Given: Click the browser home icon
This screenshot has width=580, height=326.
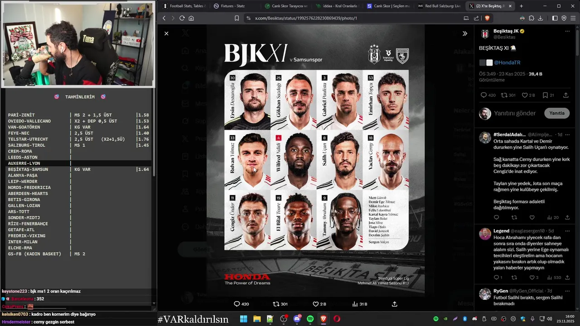Looking at the screenshot, I should click(x=191, y=18).
